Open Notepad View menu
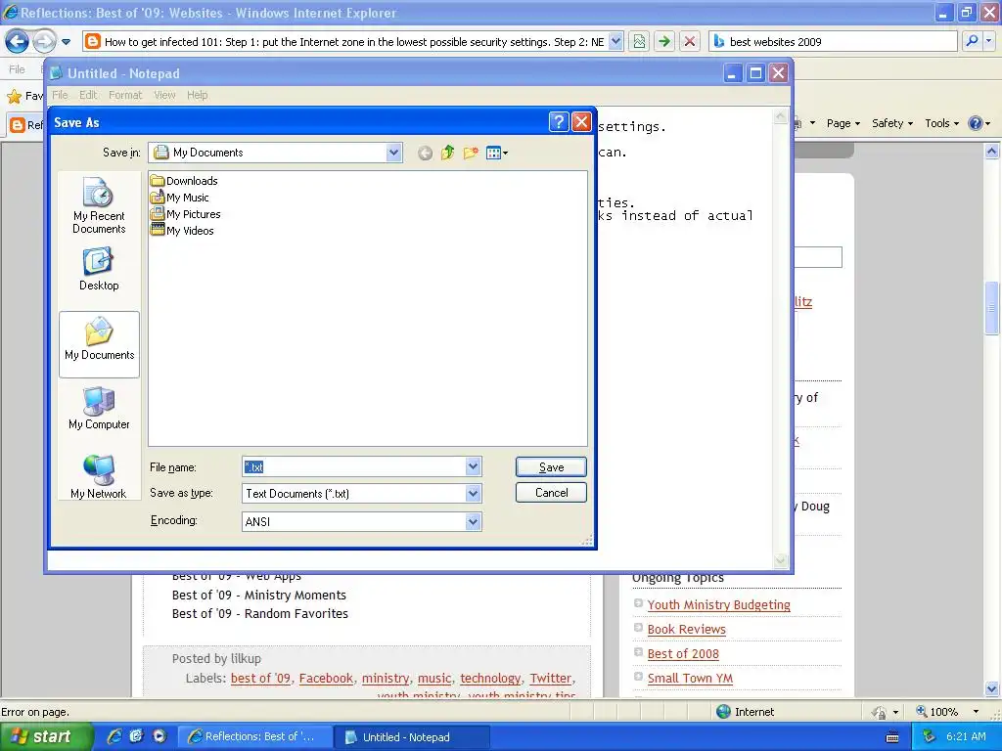 (x=164, y=95)
